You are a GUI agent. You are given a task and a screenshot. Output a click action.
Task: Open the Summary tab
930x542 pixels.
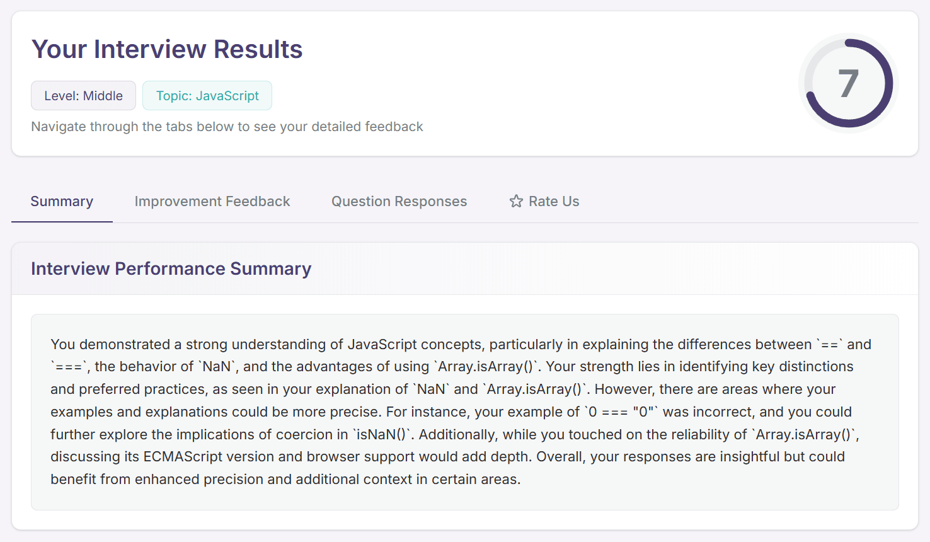coord(62,201)
